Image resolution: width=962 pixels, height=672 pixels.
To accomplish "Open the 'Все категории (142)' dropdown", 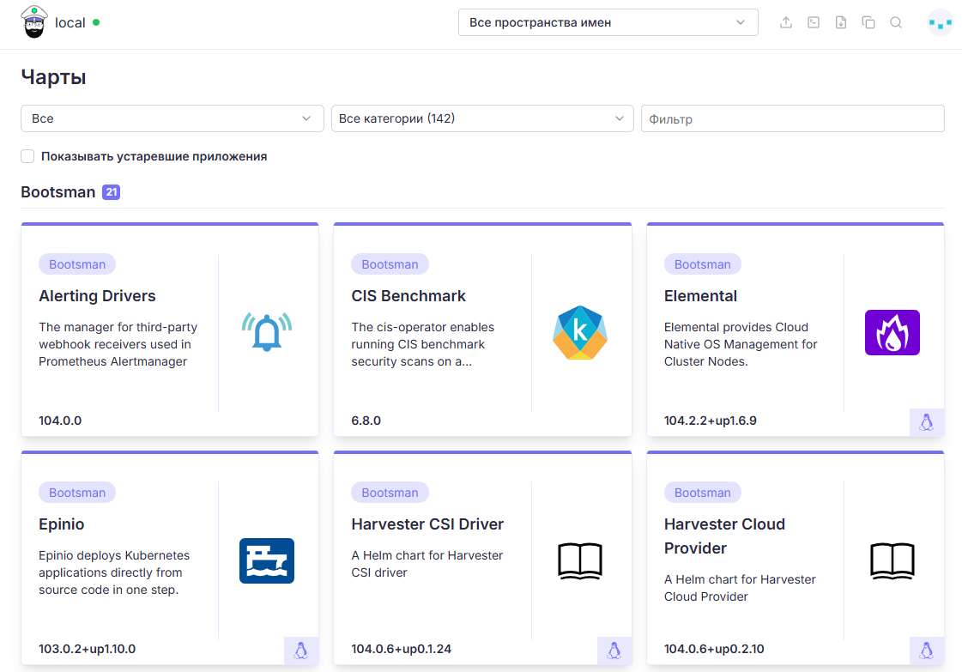I will pyautogui.click(x=482, y=118).
